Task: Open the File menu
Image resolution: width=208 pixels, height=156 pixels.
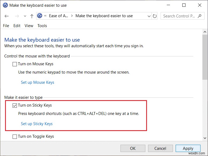Action: point(6,26)
